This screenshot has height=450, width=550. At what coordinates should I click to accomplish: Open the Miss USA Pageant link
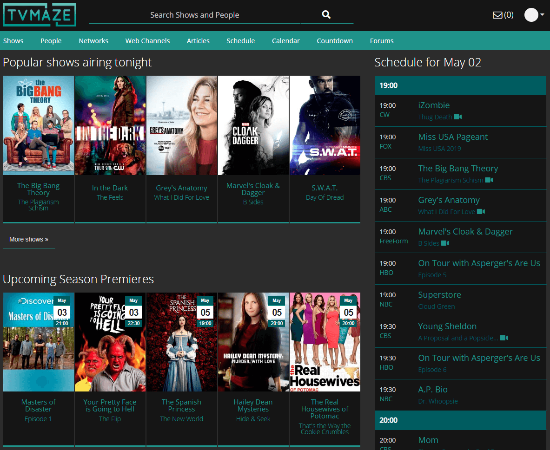click(x=453, y=137)
